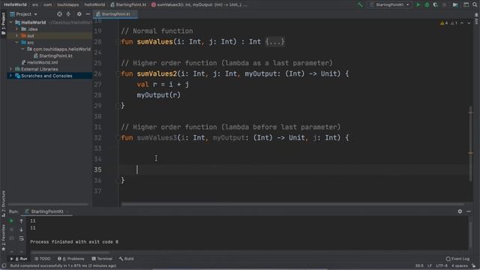The width and height of the screenshot is (480, 270).
Task: Click the Build project hammer icon
Action: click(360, 4)
